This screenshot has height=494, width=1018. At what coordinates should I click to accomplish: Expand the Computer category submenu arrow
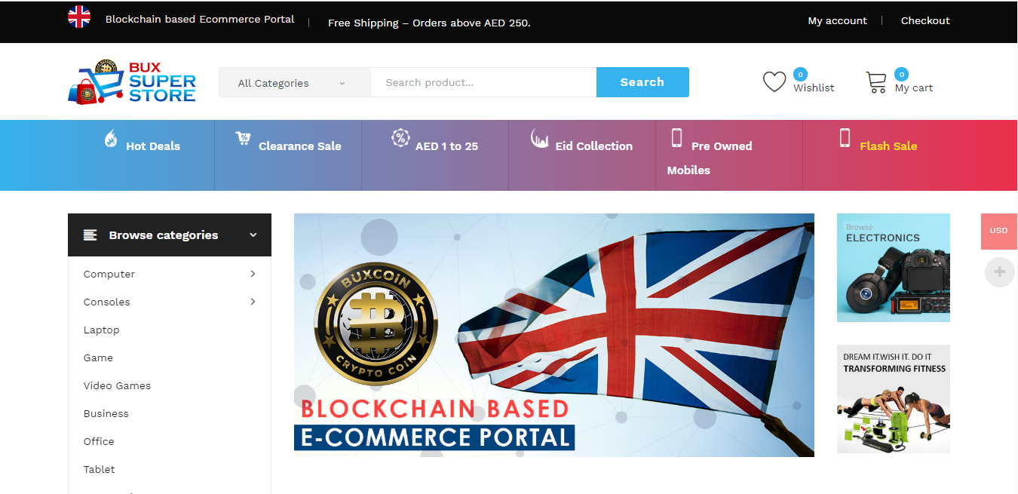[x=253, y=274]
